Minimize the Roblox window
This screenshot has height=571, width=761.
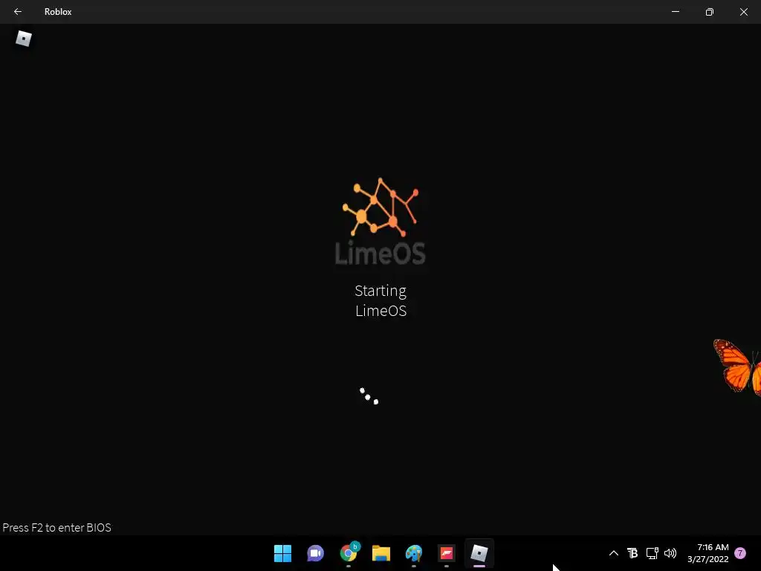coord(675,12)
